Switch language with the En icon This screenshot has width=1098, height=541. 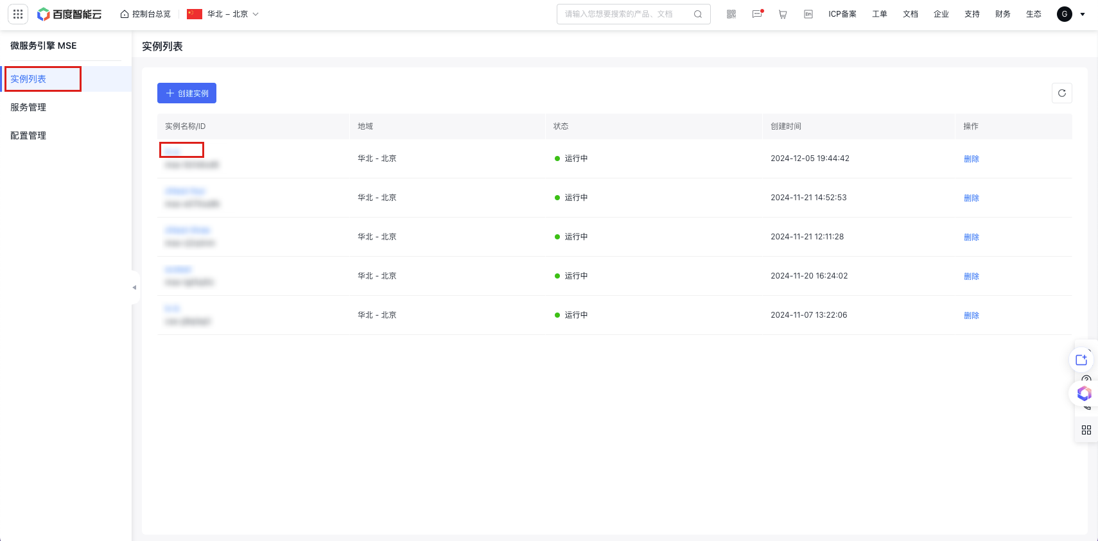[x=808, y=14]
